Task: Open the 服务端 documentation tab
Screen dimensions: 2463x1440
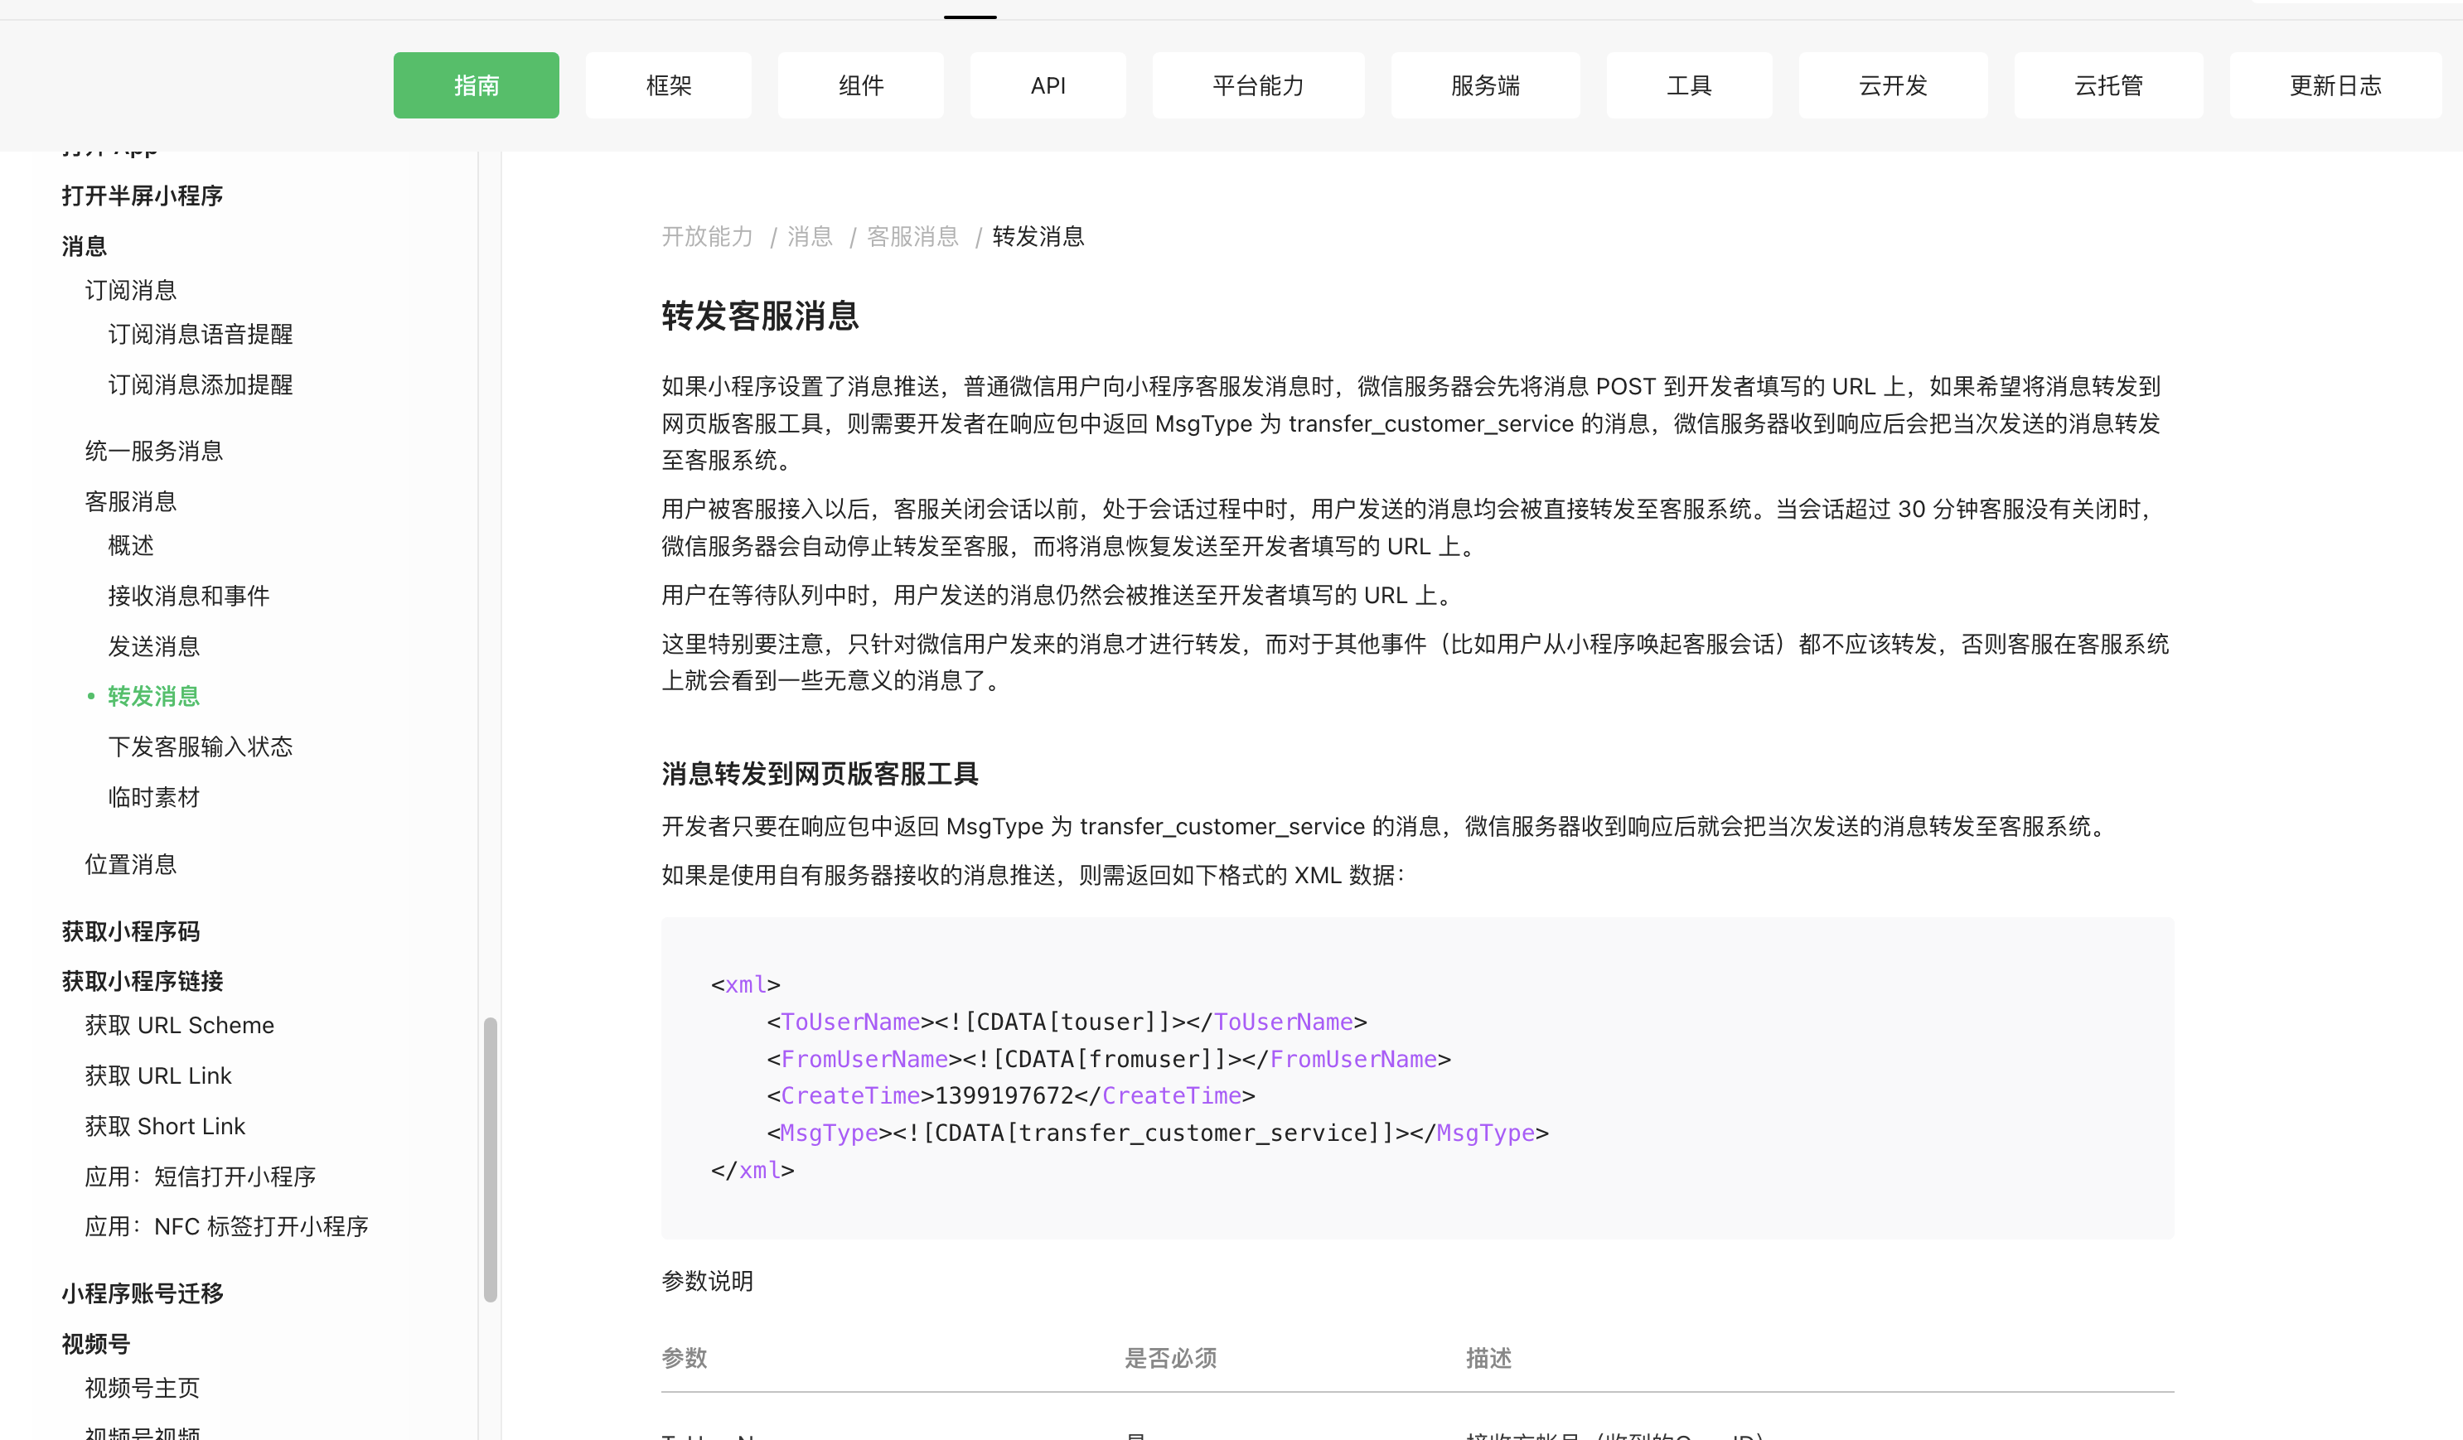Action: pos(1484,85)
